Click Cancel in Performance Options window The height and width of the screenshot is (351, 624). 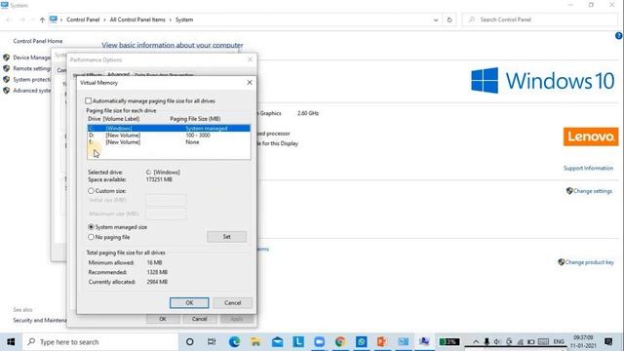(199, 319)
